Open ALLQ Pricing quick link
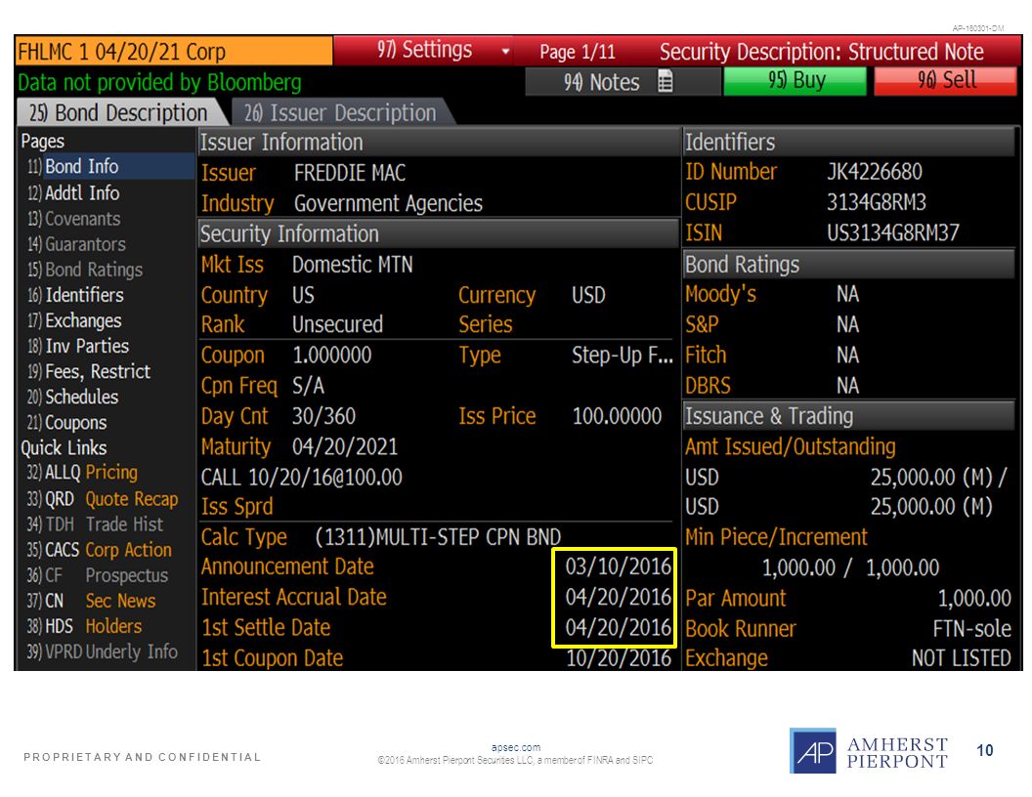The image size is (1032, 797). coord(82,472)
